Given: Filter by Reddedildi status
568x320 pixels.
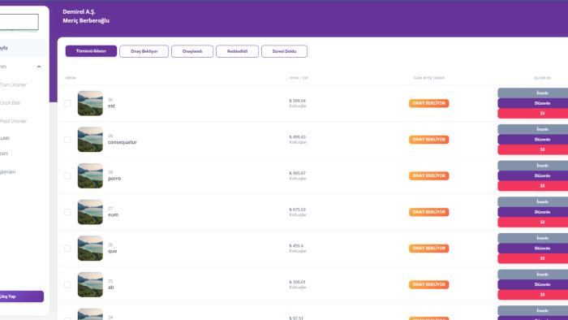Looking at the screenshot, I should pyautogui.click(x=237, y=51).
